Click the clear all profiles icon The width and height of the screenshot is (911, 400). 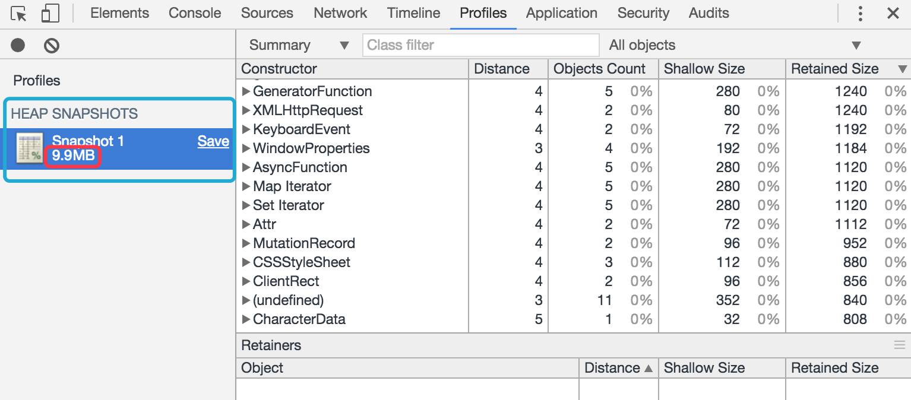click(x=52, y=45)
